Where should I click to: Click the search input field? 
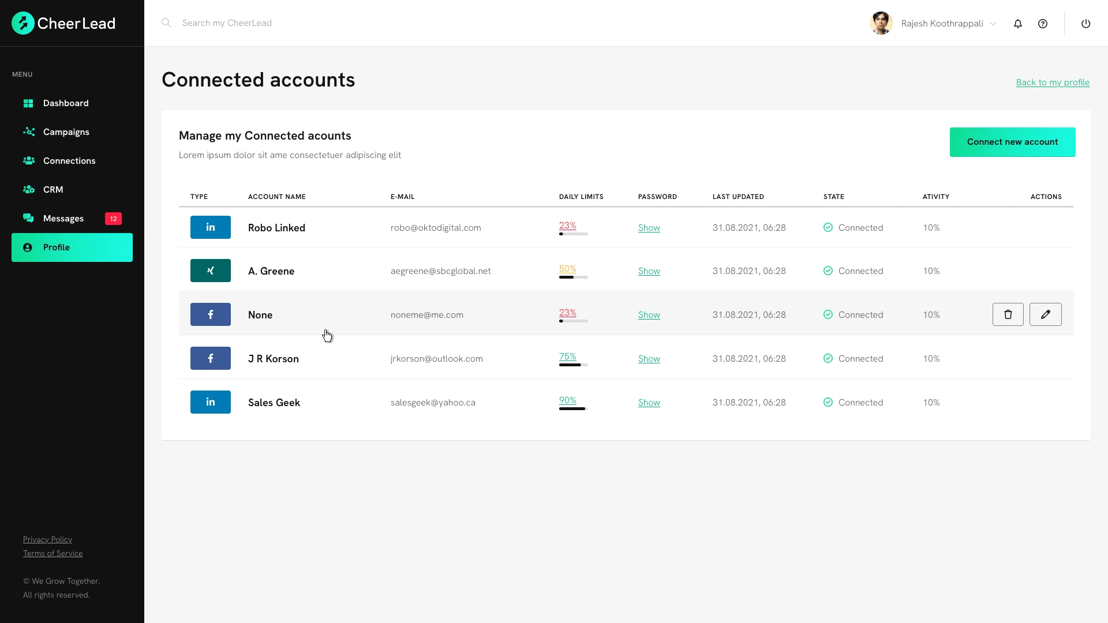[x=227, y=23]
